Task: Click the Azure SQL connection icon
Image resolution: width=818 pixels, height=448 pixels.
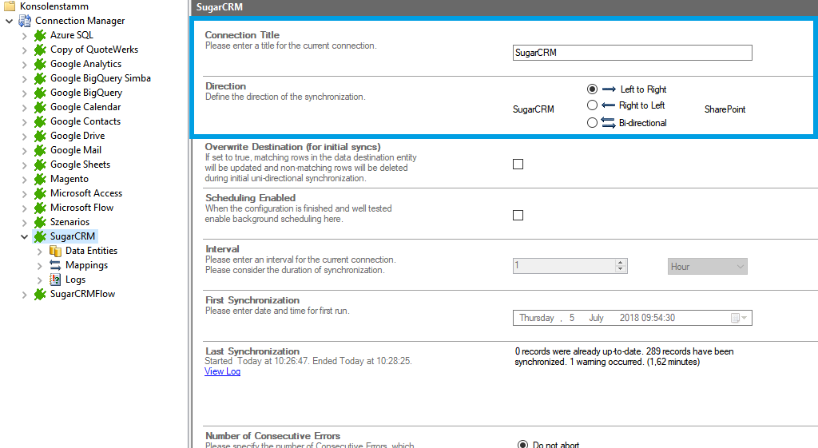Action: click(40, 35)
